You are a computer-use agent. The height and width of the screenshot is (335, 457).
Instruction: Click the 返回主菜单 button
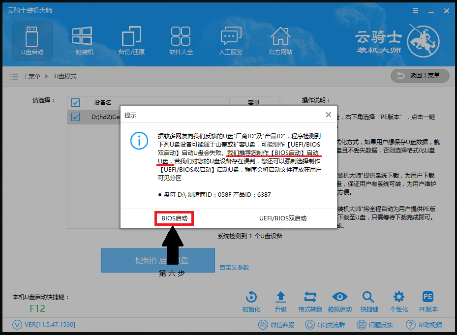coord(420,76)
